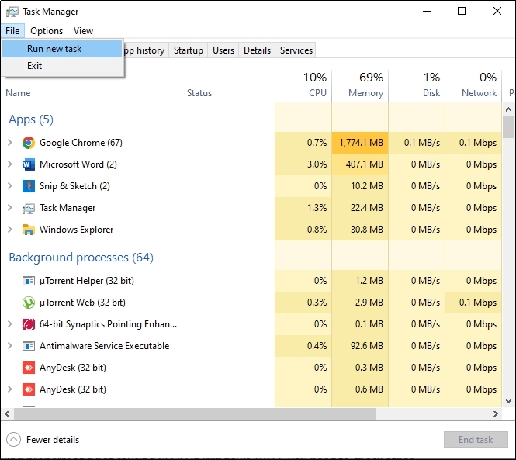Expand the second AnyDesk (32 bit) row

tap(10, 389)
